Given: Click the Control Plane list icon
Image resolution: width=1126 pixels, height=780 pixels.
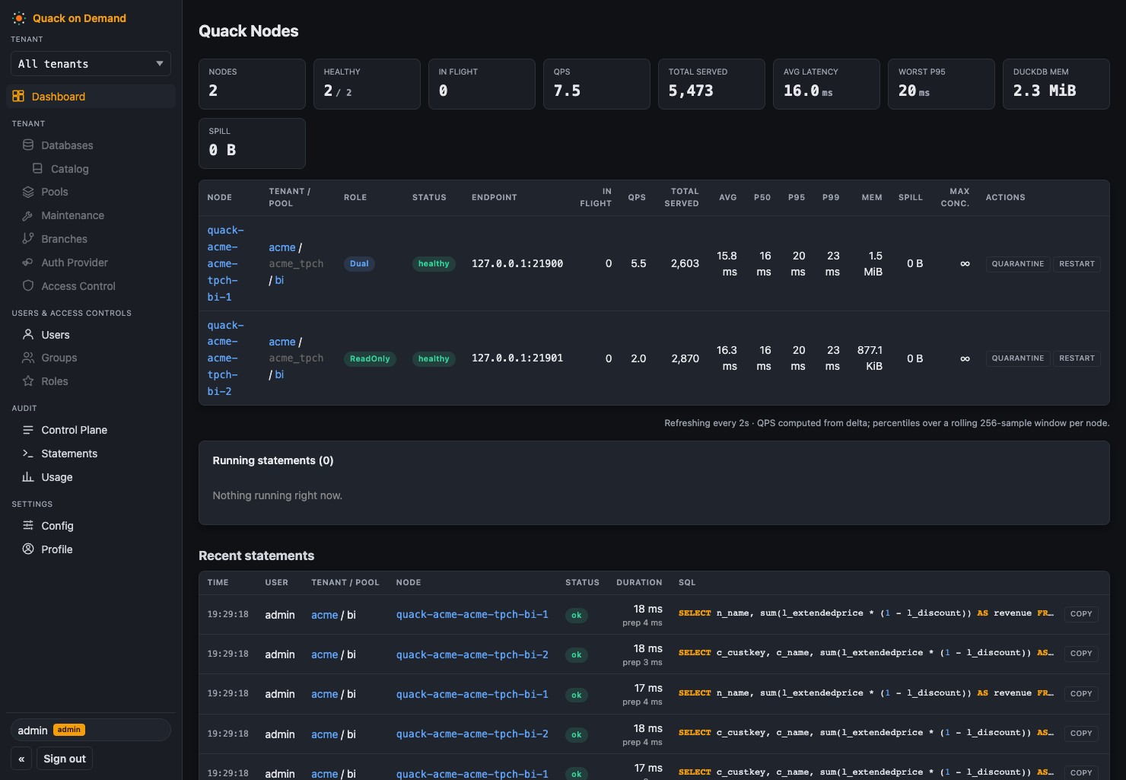Looking at the screenshot, I should pos(28,430).
